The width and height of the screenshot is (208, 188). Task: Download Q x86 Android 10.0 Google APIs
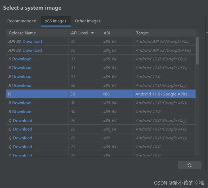(22, 138)
